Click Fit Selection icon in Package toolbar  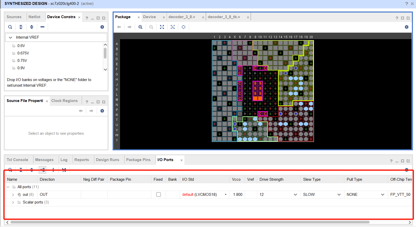(x=173, y=27)
